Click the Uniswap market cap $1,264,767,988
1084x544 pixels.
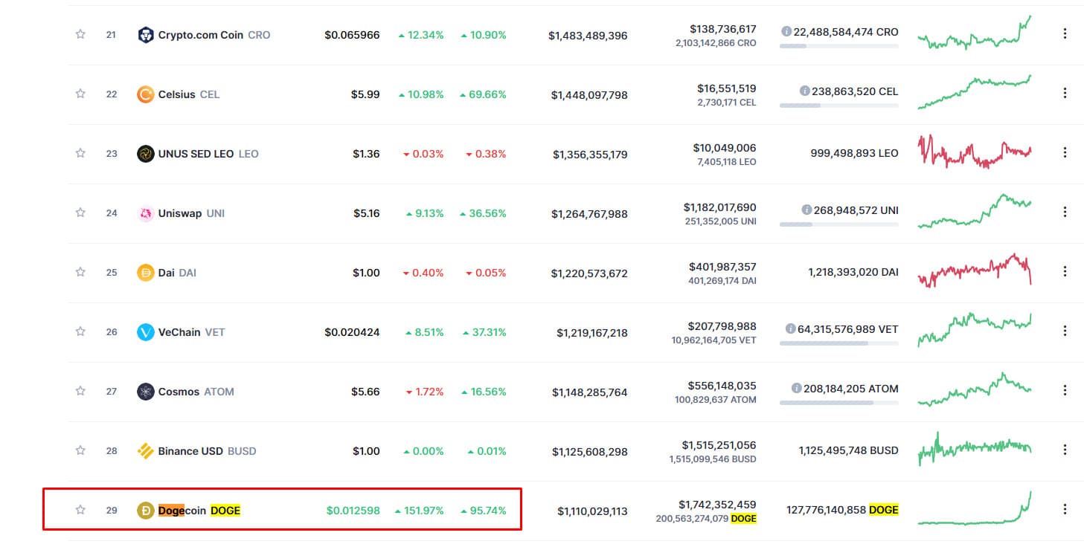[x=589, y=214]
